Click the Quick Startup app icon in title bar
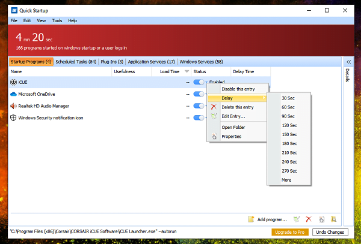 (x=14, y=11)
